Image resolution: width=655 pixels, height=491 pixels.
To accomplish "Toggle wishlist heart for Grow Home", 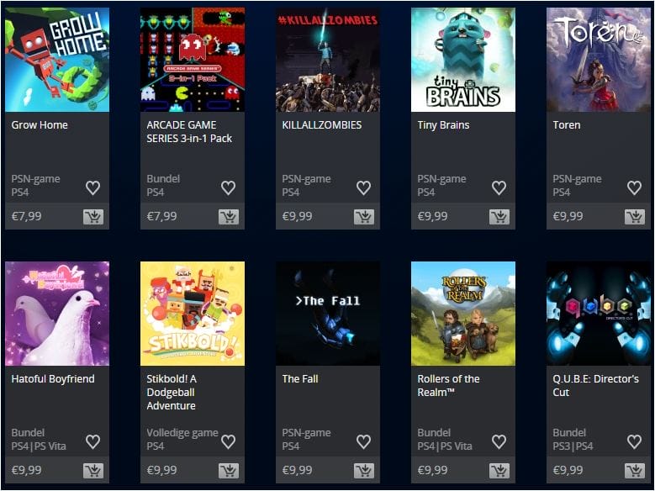I will click(92, 187).
